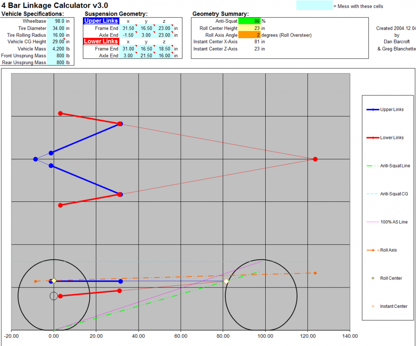Screen dimensions: 416x346
Task: Click the red Lower Links header cell
Action: 101,41
